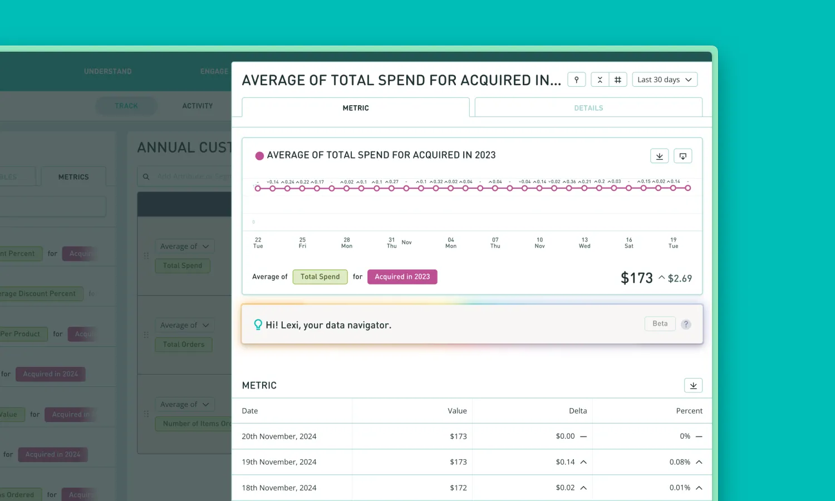Screen dimensions: 835x501
Task: Select the 19th November, 2024 row date
Action: point(279,462)
